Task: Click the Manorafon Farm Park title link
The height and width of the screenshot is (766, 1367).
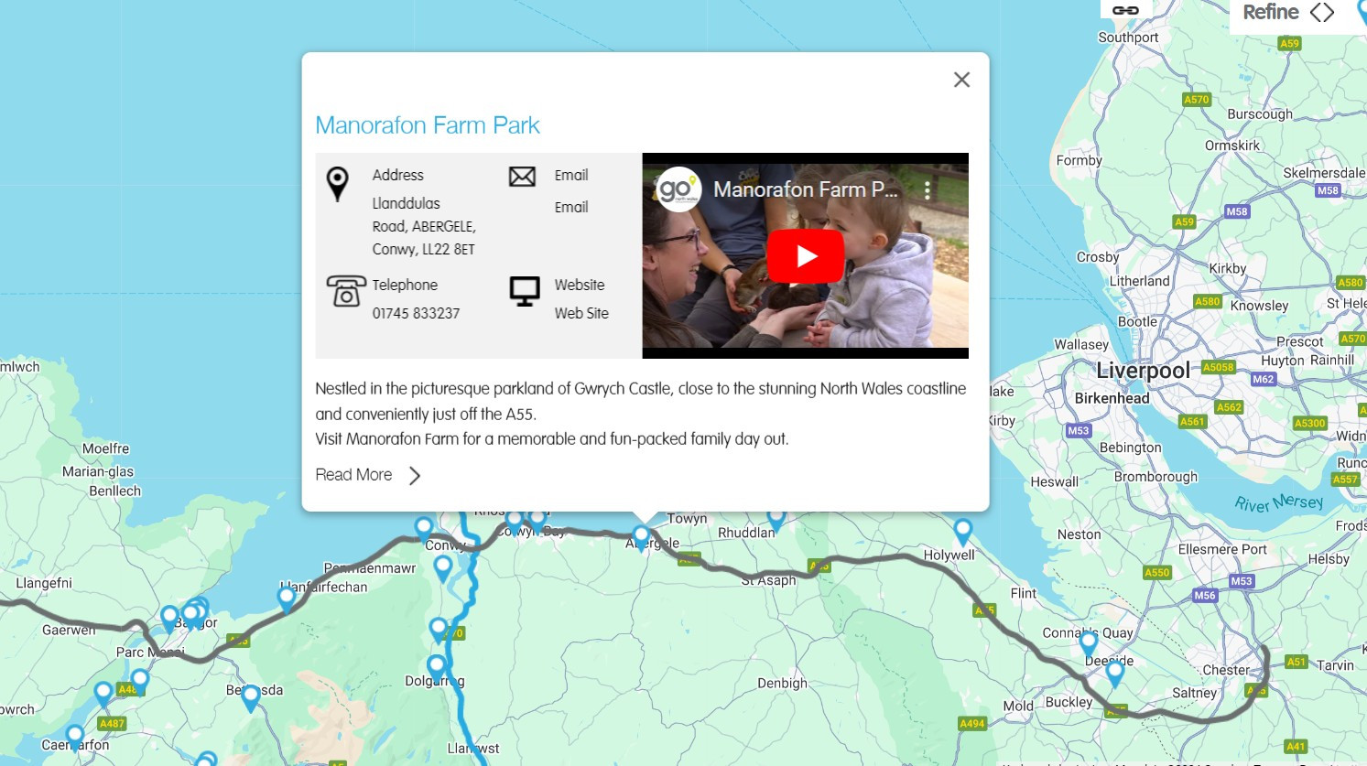Action: 427,125
